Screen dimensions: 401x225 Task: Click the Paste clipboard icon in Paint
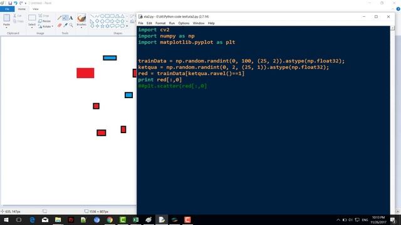7,18
